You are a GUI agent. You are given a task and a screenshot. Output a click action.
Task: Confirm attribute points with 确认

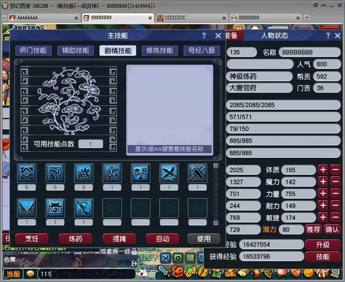(332, 229)
